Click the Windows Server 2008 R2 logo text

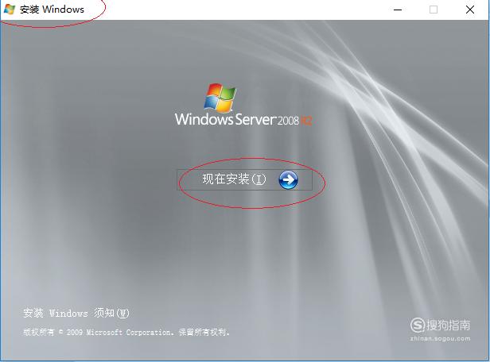click(243, 119)
